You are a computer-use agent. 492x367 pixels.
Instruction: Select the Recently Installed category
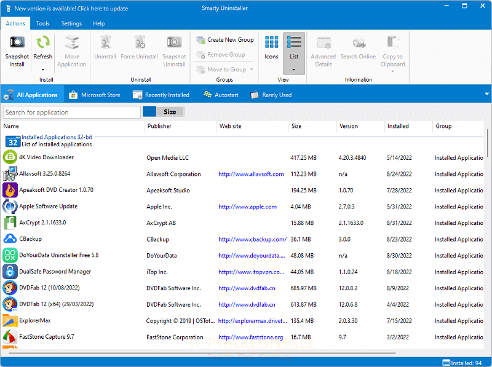click(161, 95)
